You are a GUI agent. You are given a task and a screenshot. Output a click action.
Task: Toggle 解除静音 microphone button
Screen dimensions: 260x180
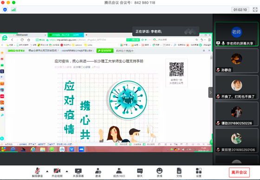click(38, 173)
